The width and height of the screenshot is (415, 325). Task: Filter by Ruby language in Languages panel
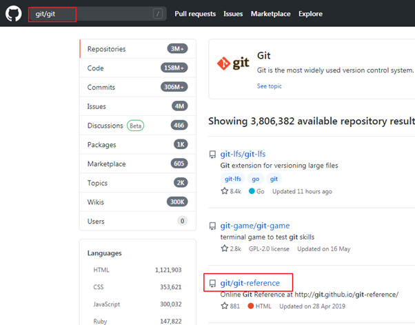tap(137, 321)
